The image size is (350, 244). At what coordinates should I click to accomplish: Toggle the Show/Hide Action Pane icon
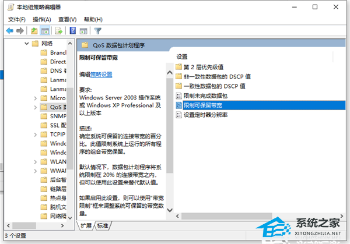tap(83, 30)
